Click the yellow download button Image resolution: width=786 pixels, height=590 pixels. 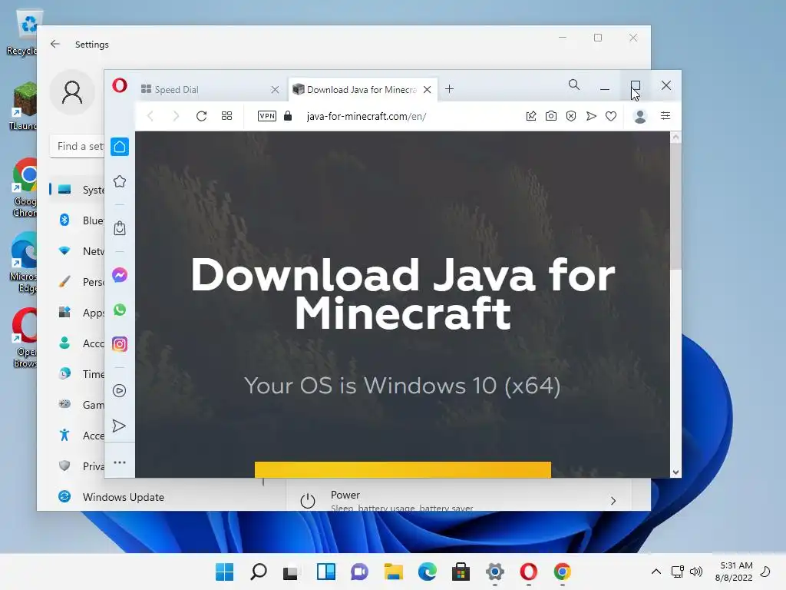[x=402, y=469]
